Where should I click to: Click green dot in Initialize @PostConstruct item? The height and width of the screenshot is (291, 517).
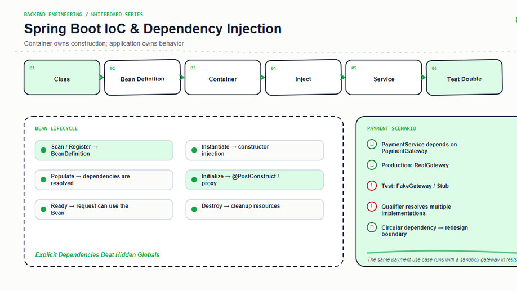(194, 180)
